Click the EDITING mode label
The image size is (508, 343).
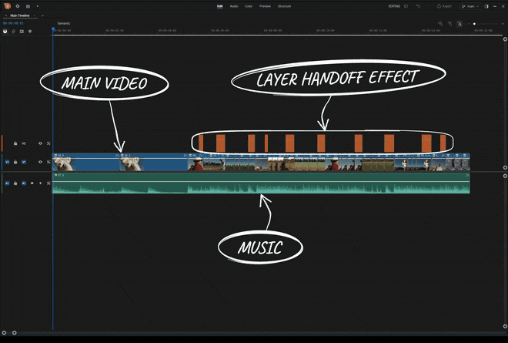pyautogui.click(x=394, y=6)
